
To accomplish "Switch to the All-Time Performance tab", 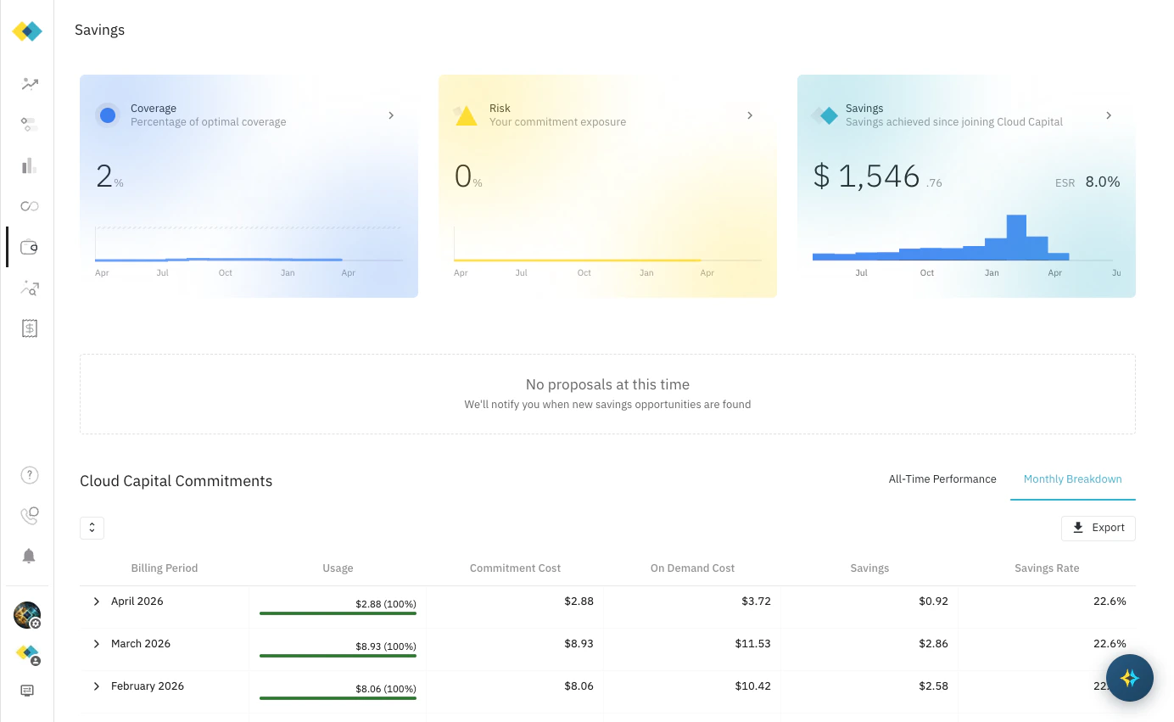I will click(942, 479).
